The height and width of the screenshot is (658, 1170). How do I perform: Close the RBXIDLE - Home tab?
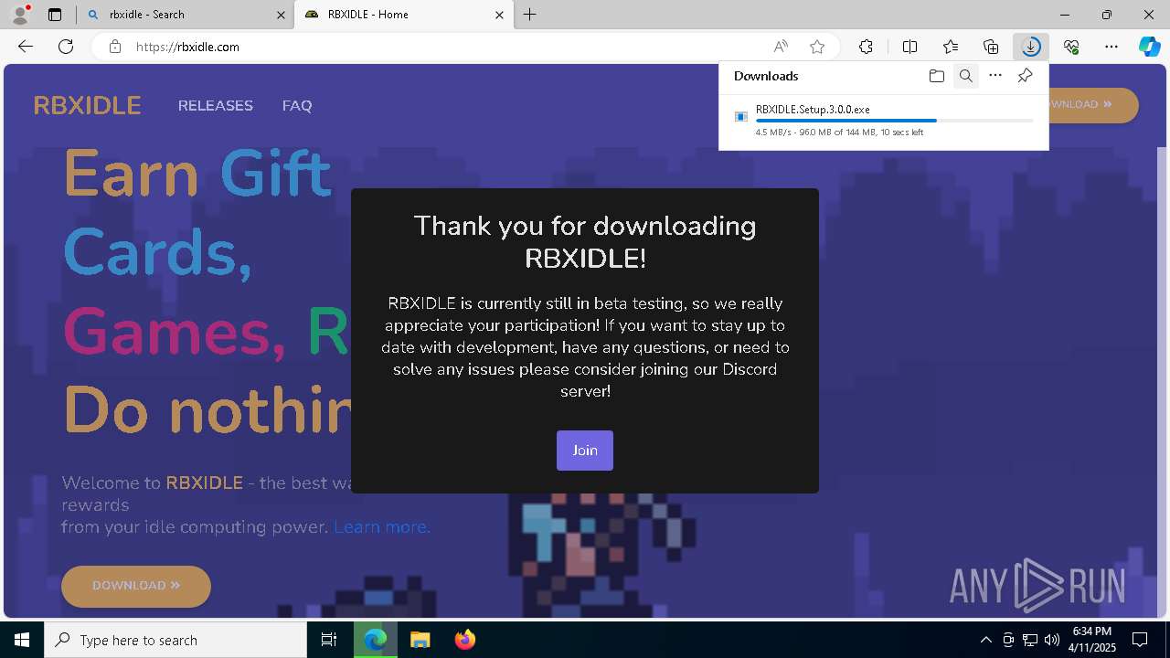(x=499, y=15)
